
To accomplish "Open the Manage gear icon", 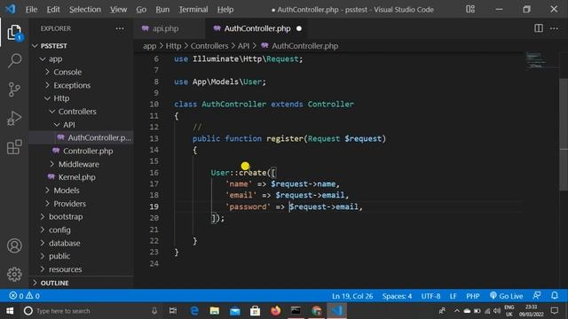I will (x=14, y=274).
